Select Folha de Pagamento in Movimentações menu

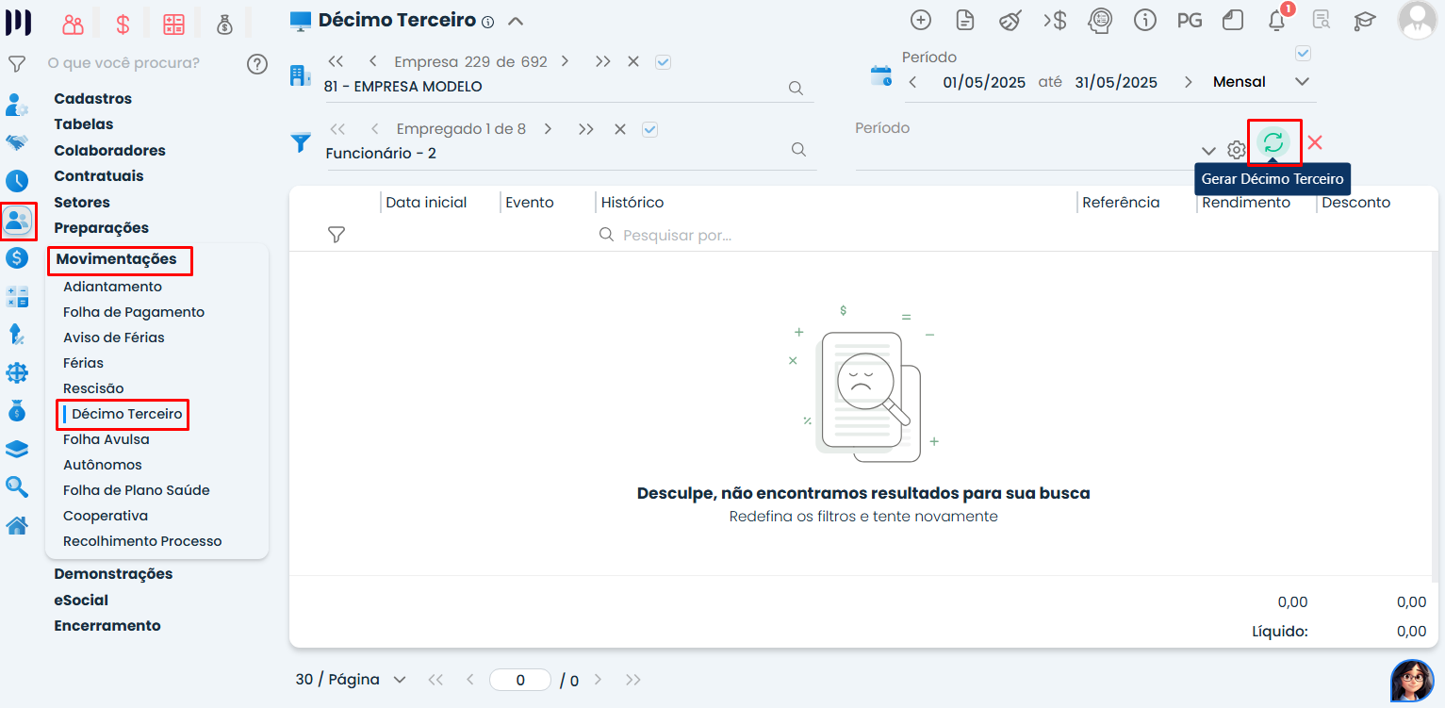click(134, 312)
